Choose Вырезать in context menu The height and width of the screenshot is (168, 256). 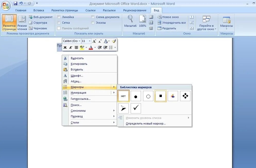tap(90, 58)
